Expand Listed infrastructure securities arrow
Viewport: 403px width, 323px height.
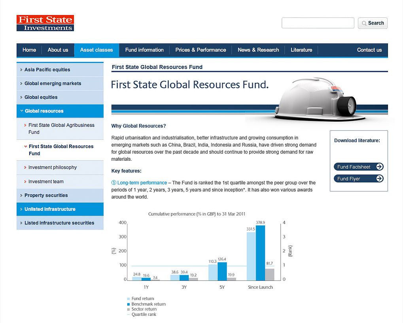click(x=21, y=223)
